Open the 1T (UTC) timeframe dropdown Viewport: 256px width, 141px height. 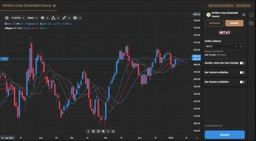click(18, 18)
